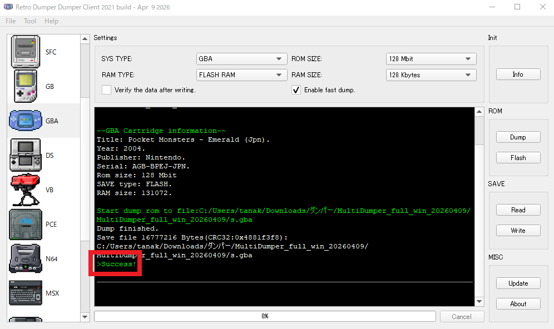Select the DS console icon

point(26,155)
